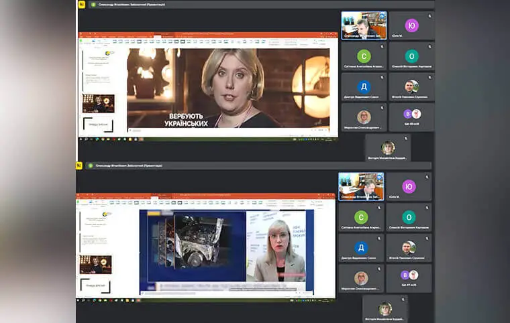510x323 pixels.
Task: Open the presenter's video tile in the top window
Action: (364, 25)
